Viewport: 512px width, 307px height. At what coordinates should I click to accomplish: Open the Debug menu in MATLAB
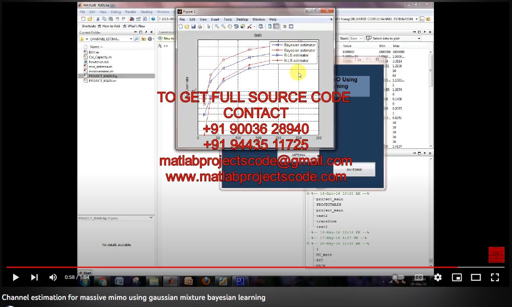[116, 12]
